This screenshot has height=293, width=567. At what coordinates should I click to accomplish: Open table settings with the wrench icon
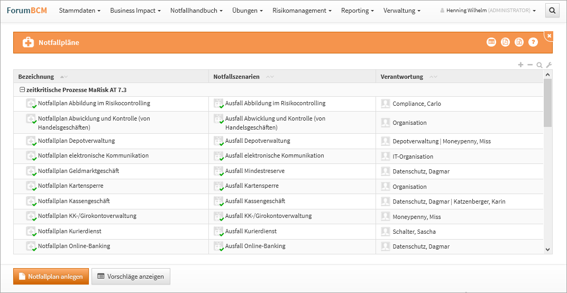point(548,65)
